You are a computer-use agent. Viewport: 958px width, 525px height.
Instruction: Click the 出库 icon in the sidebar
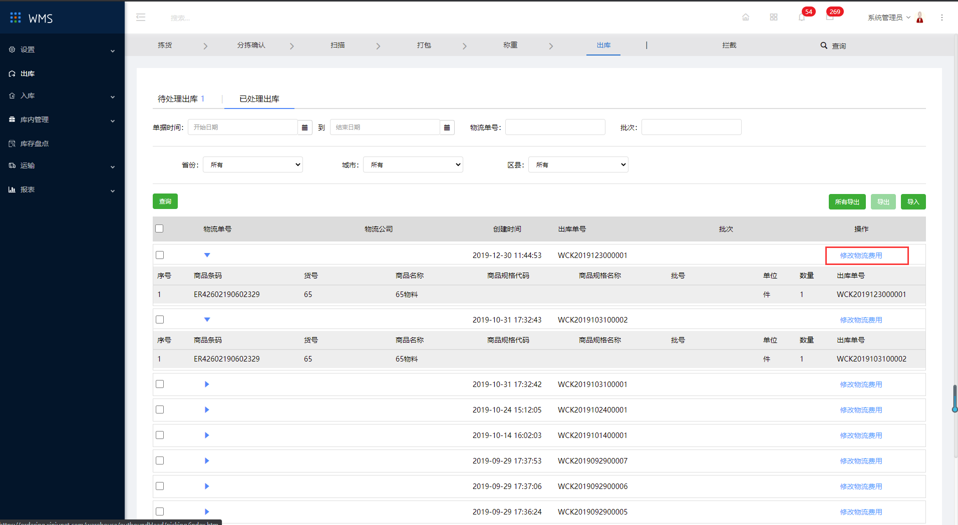[12, 73]
